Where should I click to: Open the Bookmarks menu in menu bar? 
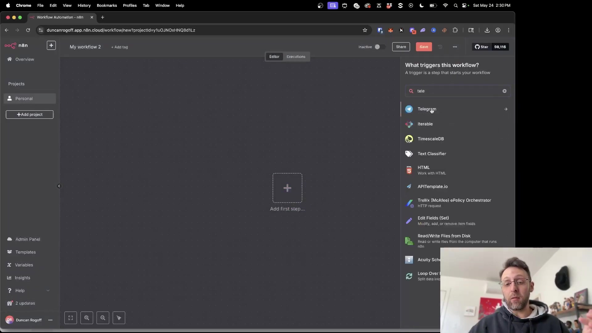click(107, 5)
